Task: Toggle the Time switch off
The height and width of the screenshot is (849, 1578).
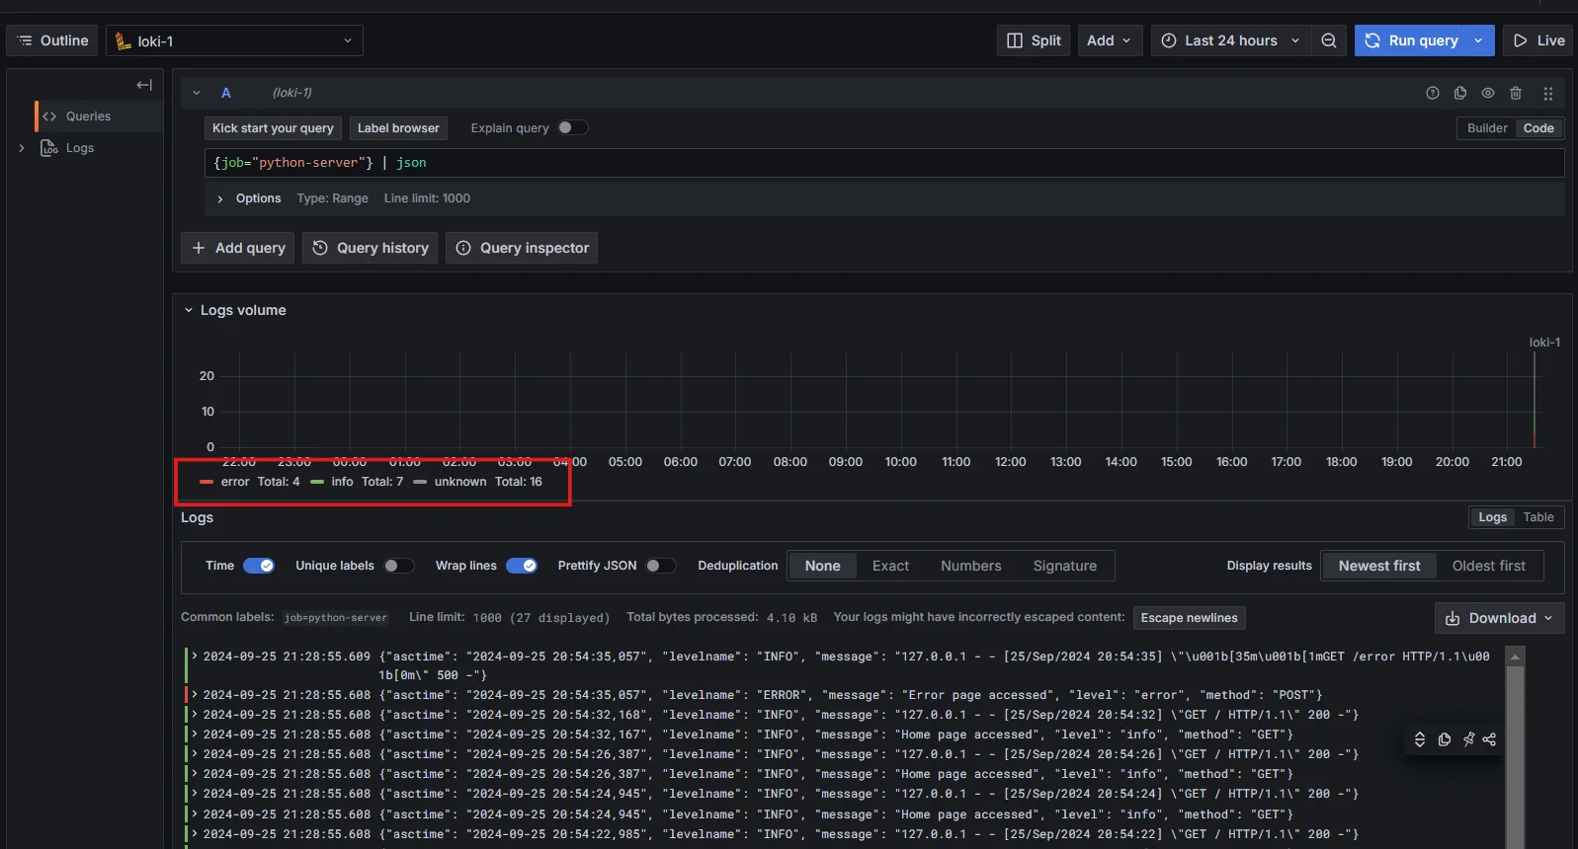Action: click(259, 566)
